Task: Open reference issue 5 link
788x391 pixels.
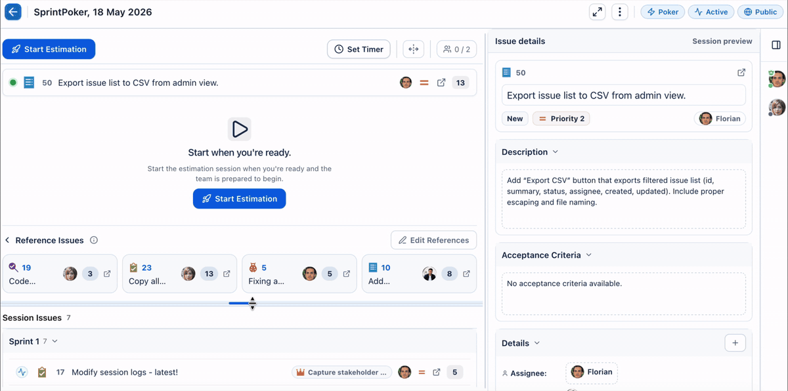Action: click(264, 268)
